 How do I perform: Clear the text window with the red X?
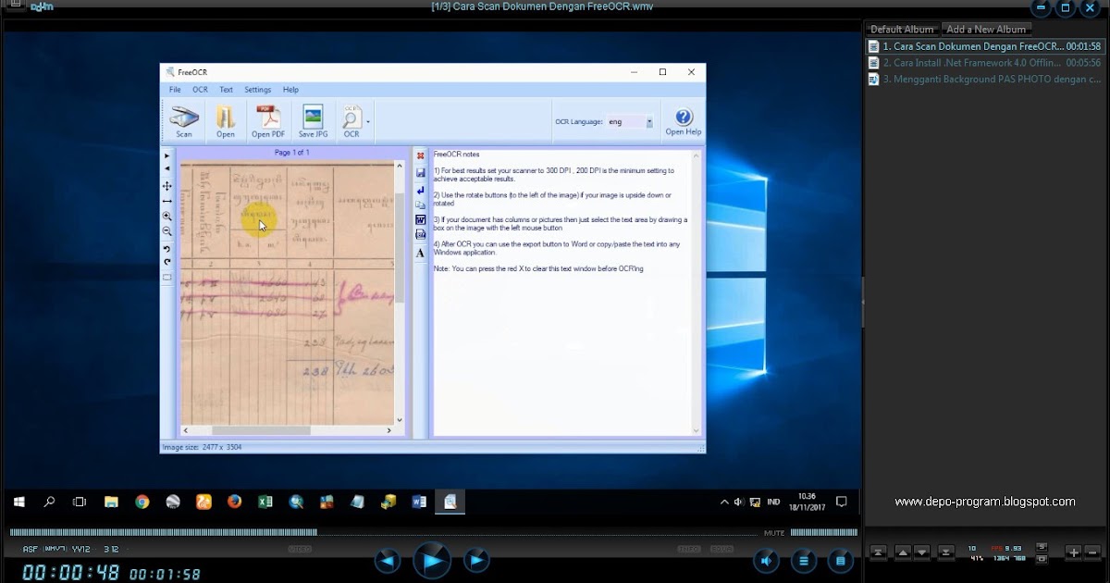(x=420, y=156)
